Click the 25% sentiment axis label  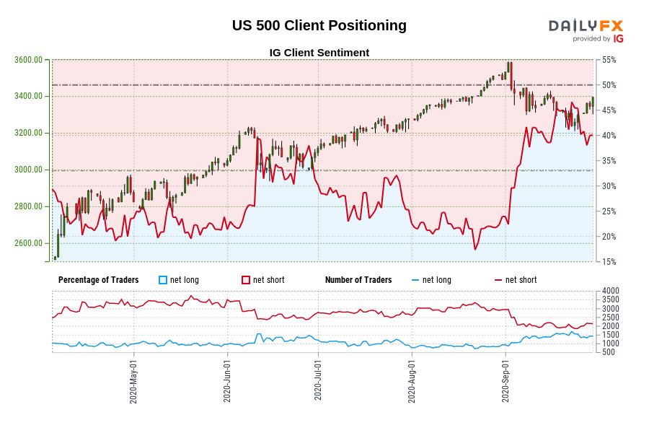609,211
